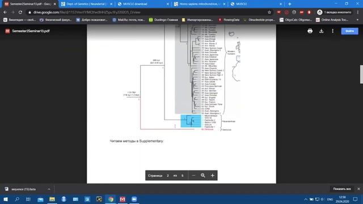
Task: Switch to Chrome on taskbar
Action: pyautogui.click(x=111, y=199)
